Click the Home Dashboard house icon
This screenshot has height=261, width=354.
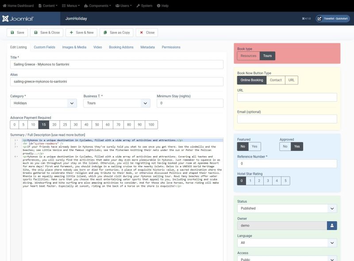4,6
